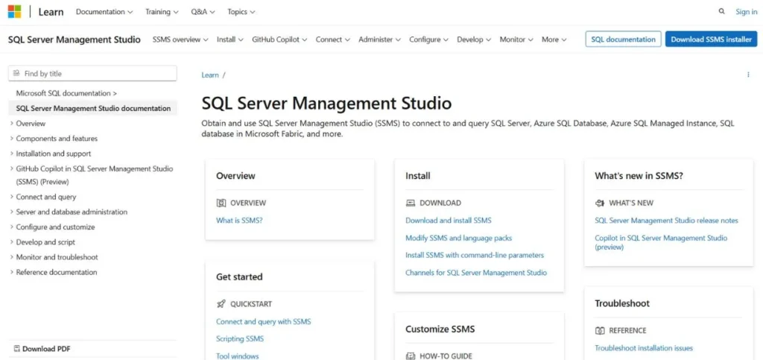Click the Download section icon under Install
This screenshot has width=763, height=360.
[x=410, y=203]
